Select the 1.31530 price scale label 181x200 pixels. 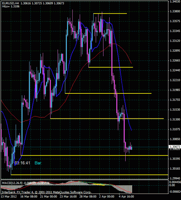175,109
